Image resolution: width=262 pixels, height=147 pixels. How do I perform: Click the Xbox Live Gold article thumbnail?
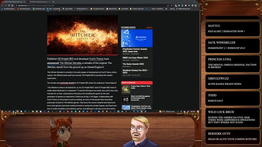pos(126,99)
